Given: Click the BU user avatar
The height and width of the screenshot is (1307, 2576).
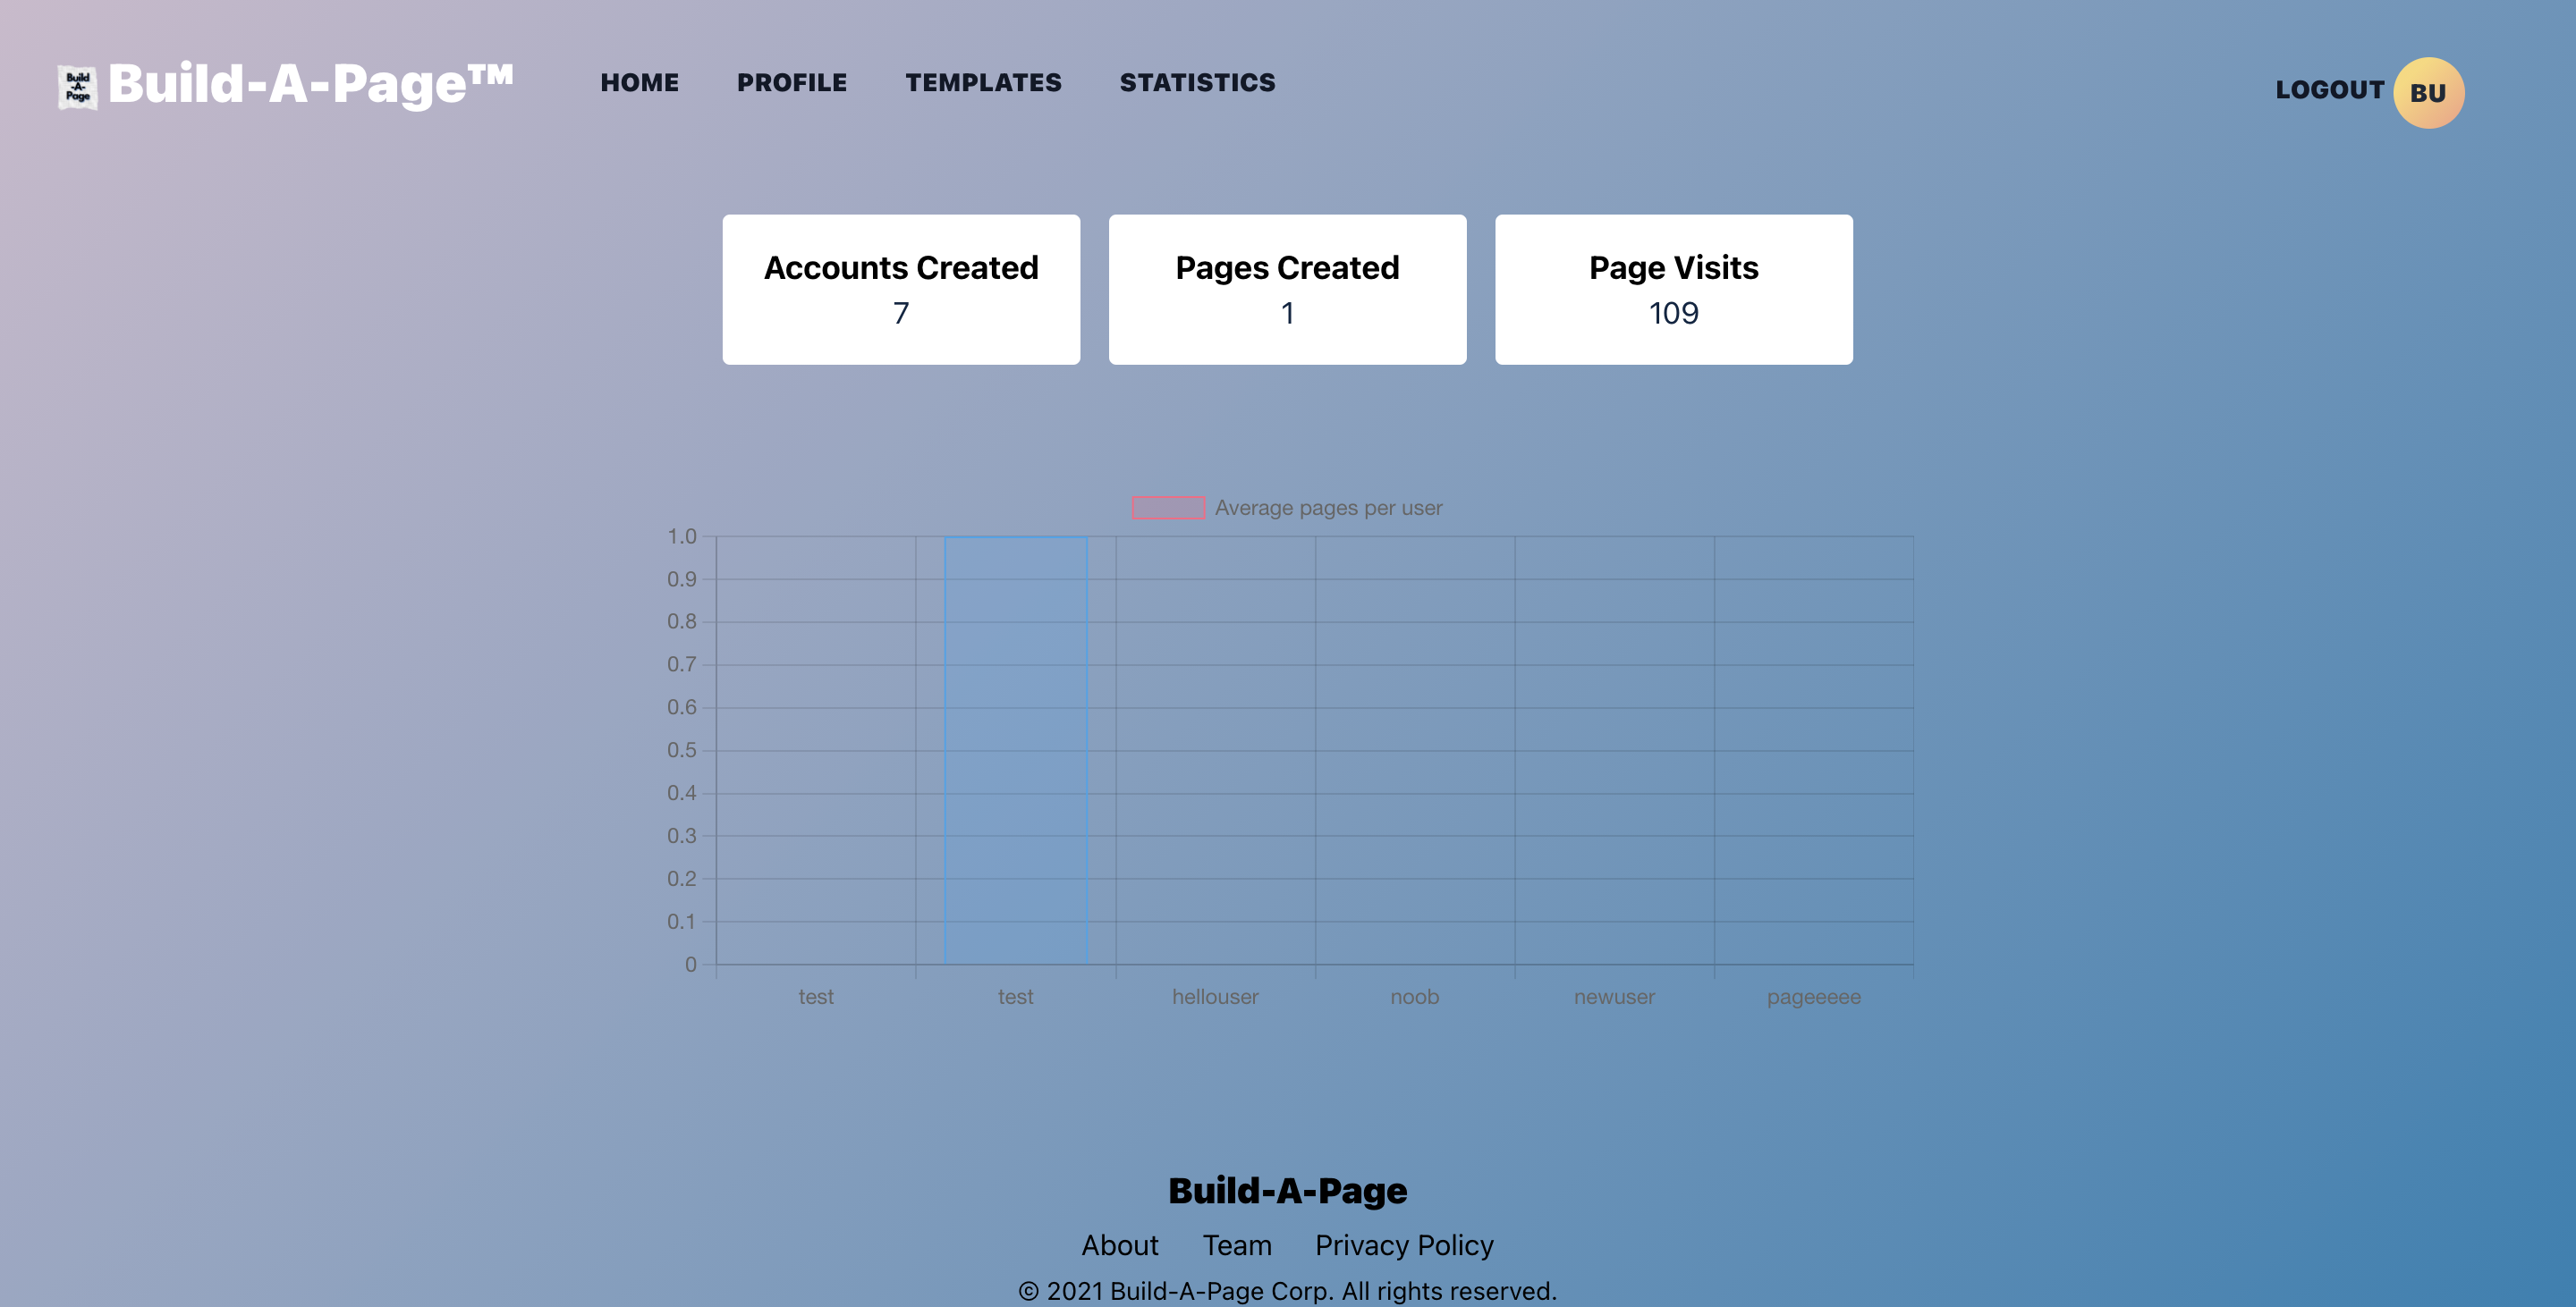Looking at the screenshot, I should point(2428,93).
